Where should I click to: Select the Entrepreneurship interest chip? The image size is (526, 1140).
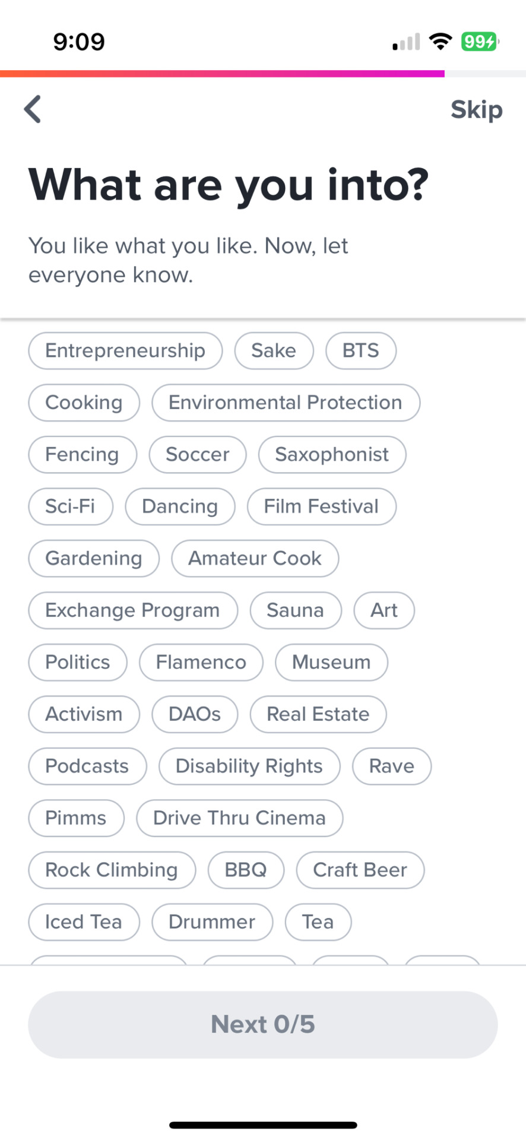pos(125,351)
